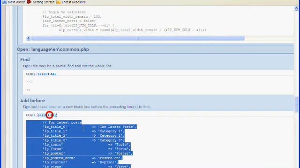Click the 'lp_topic' code line
The width and height of the screenshot is (300, 168).
click(x=86, y=145)
